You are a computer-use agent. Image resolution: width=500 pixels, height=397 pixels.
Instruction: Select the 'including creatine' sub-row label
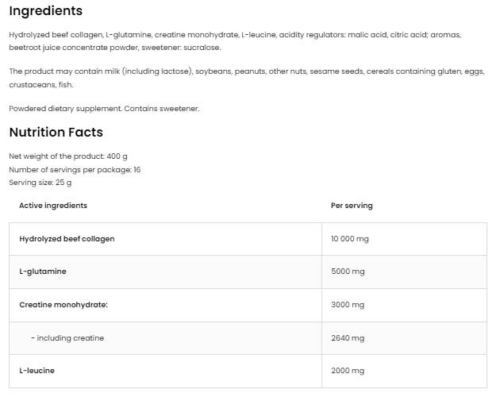67,338
